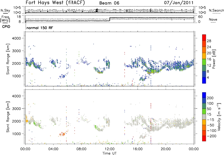
Task: Click the "18" frequency axis tick label
Action: 19,17
